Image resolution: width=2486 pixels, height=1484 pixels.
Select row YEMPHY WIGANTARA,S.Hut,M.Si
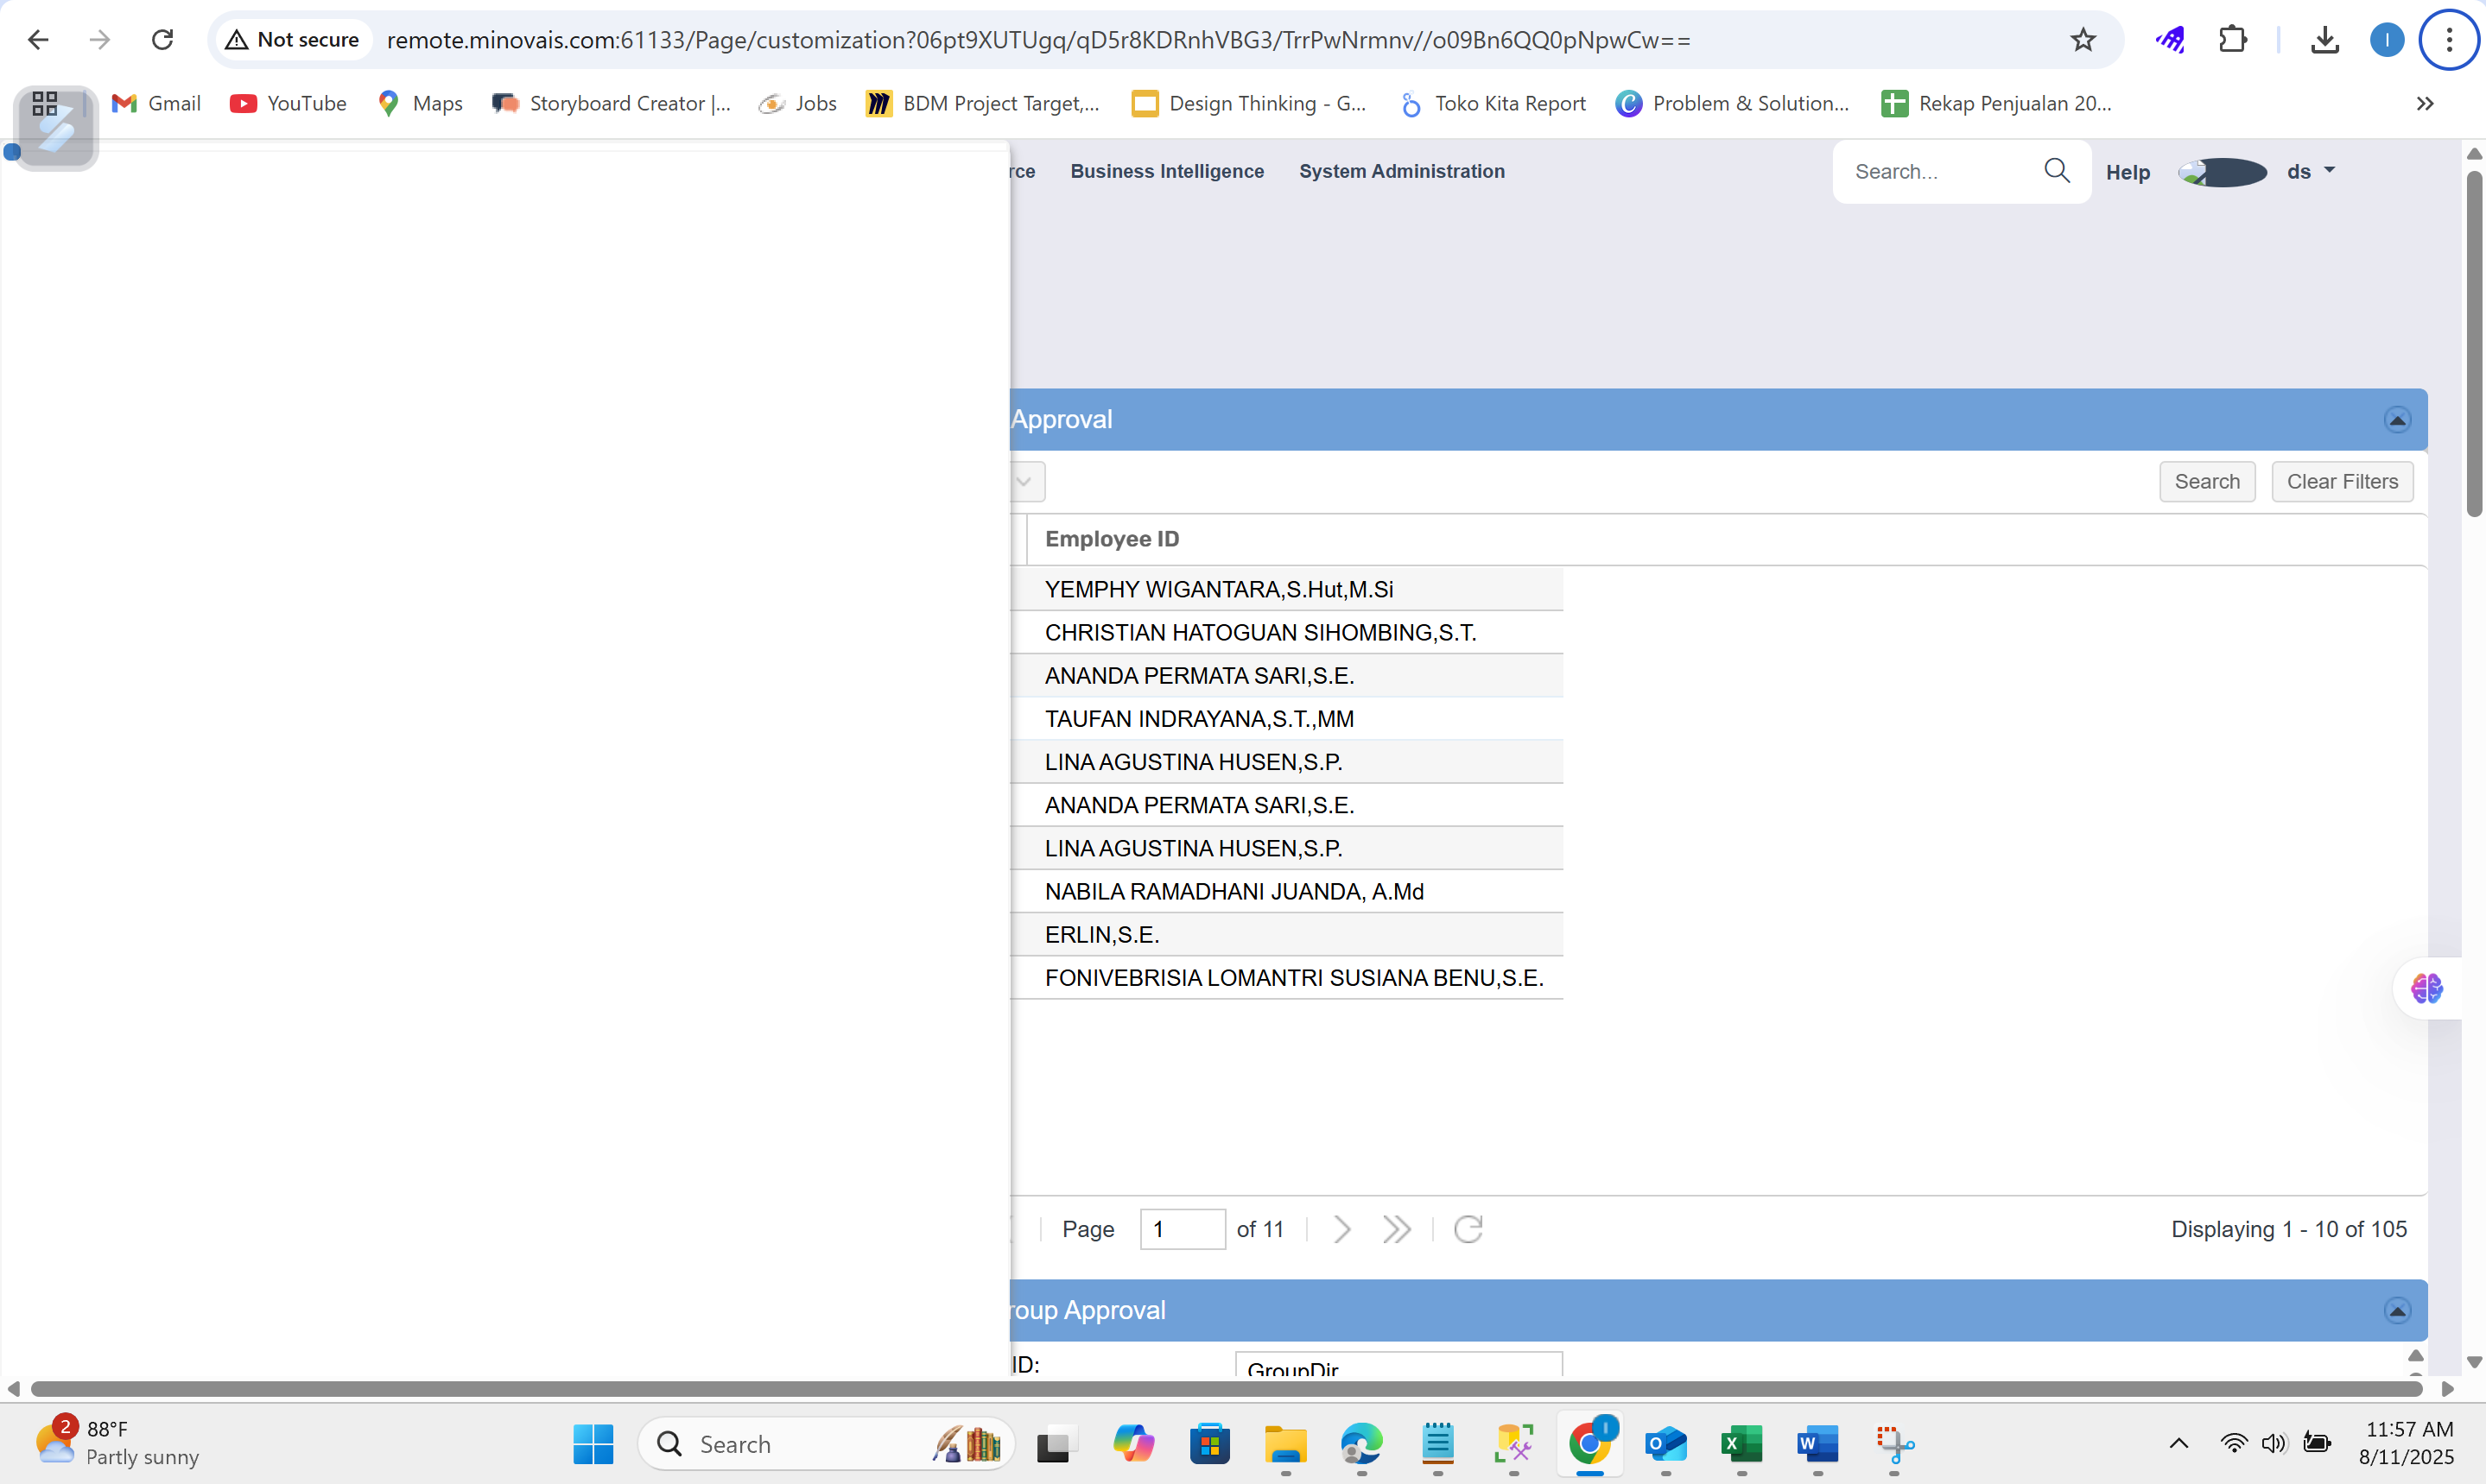[x=1286, y=590]
